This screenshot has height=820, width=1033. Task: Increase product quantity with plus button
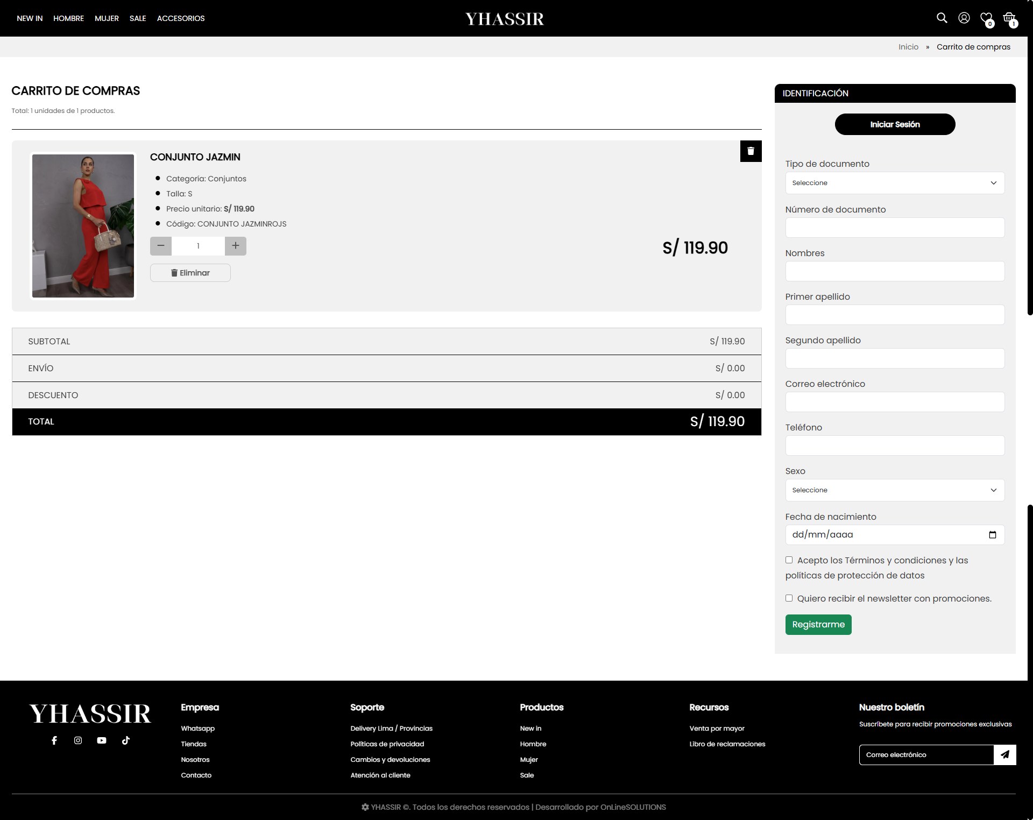(236, 246)
